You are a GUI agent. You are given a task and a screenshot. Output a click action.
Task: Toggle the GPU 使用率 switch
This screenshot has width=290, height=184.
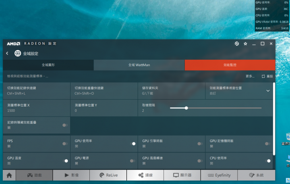[x=133, y=144]
